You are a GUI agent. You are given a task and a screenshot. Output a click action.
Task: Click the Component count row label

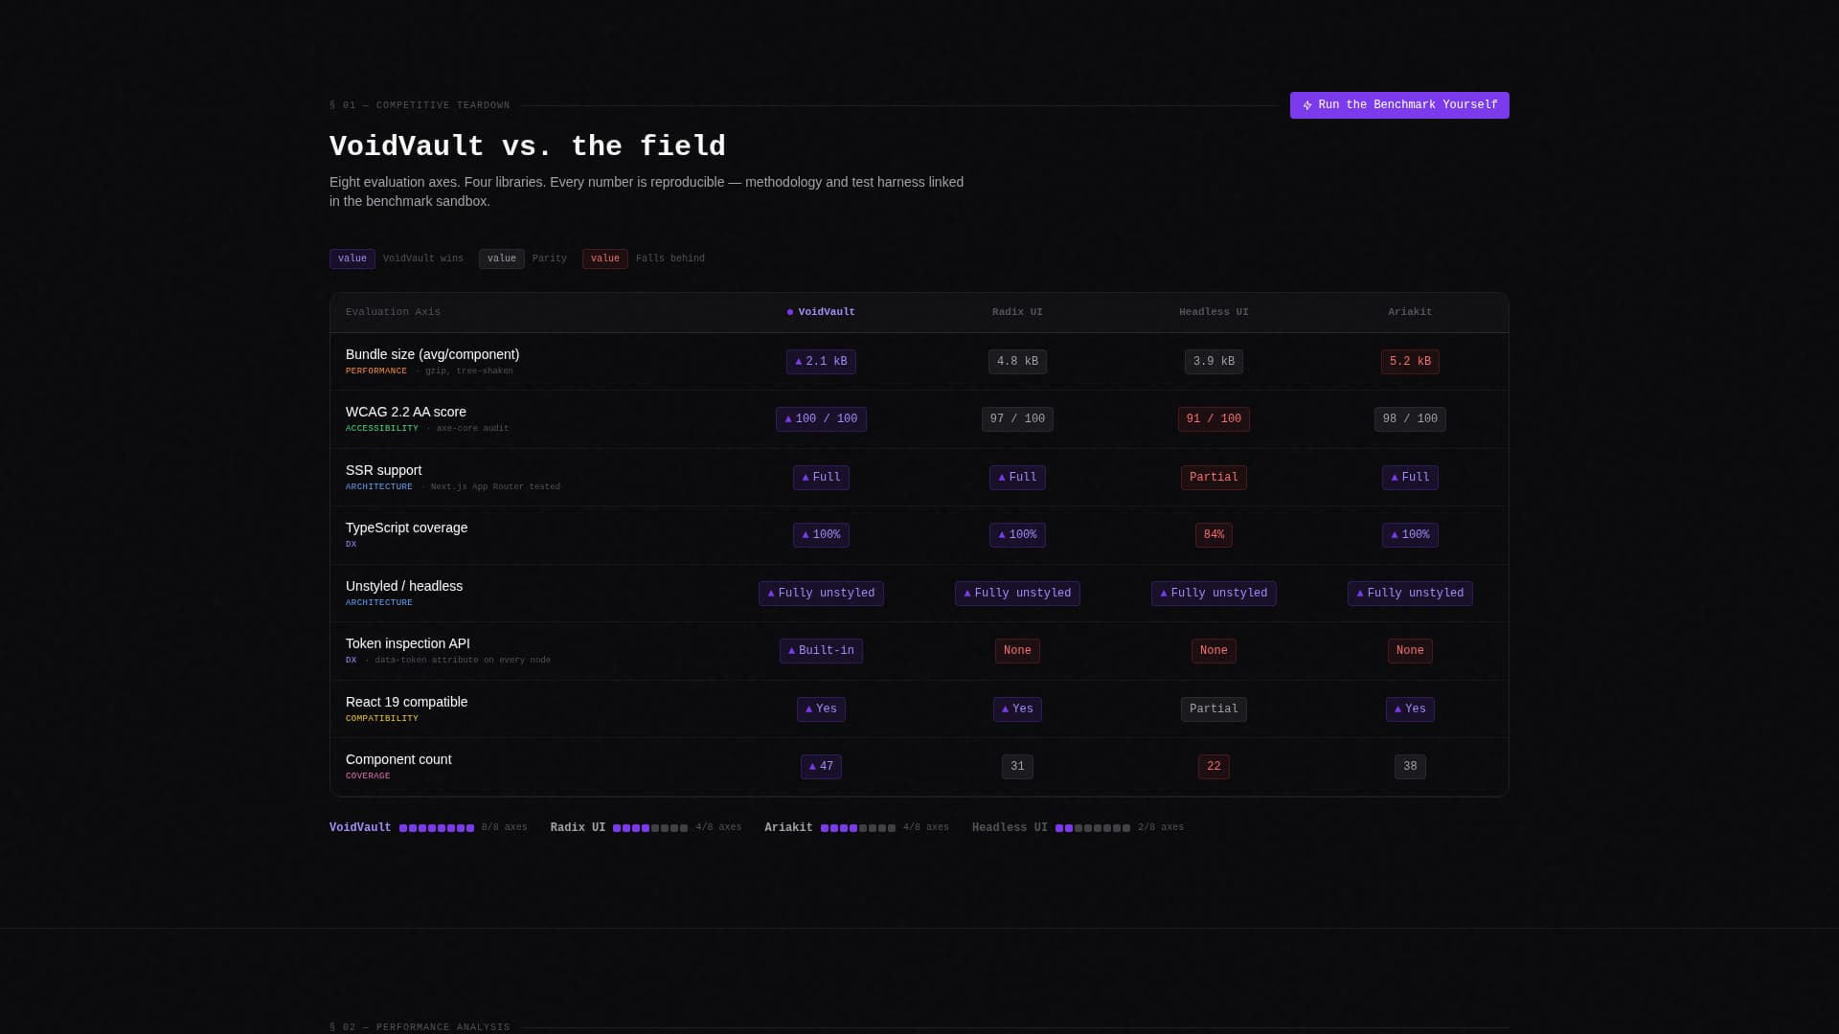point(398,759)
